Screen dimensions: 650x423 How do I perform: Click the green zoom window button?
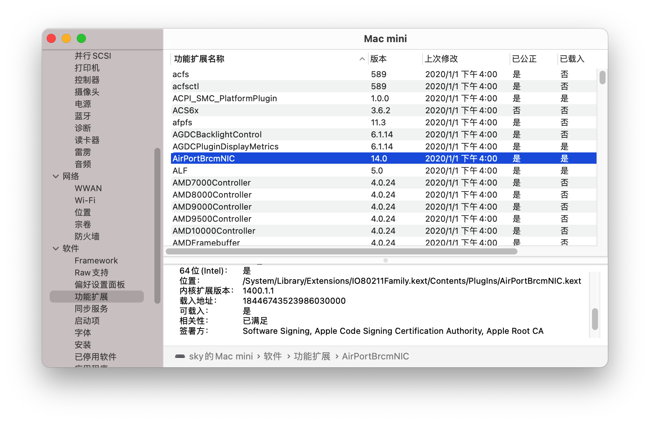81,38
